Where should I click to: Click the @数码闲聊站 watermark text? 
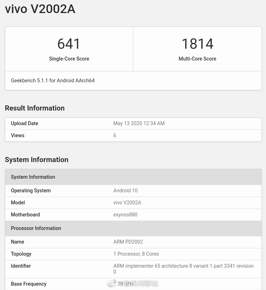pos(139,284)
